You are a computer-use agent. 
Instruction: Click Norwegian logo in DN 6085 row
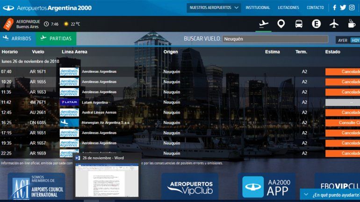click(x=69, y=123)
